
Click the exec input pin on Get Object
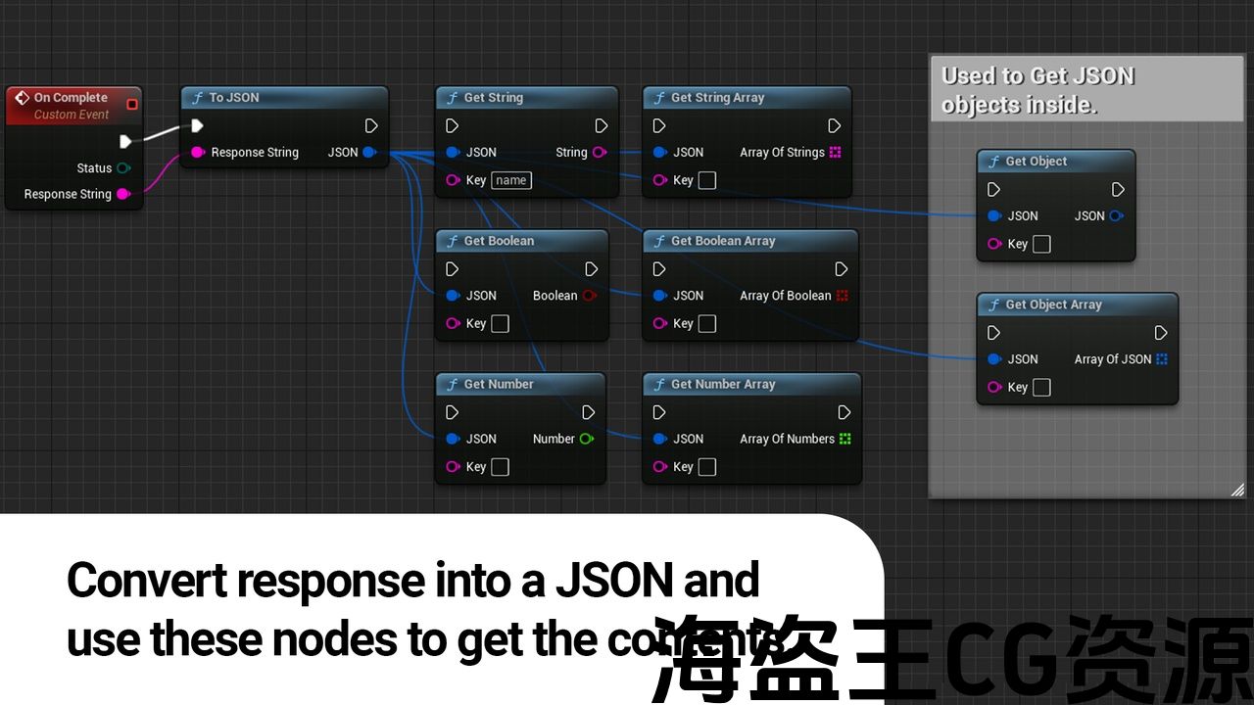pyautogui.click(x=993, y=189)
